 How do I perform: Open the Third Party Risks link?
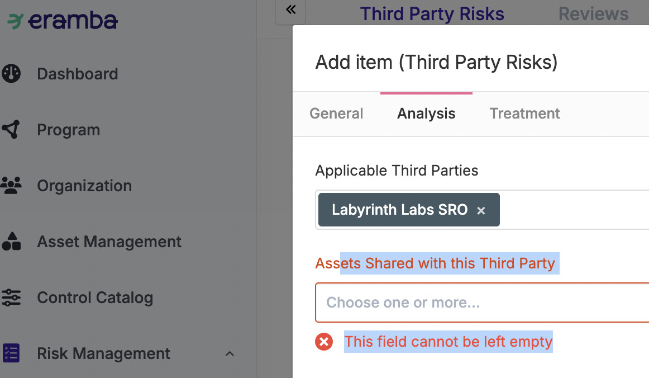tap(432, 13)
